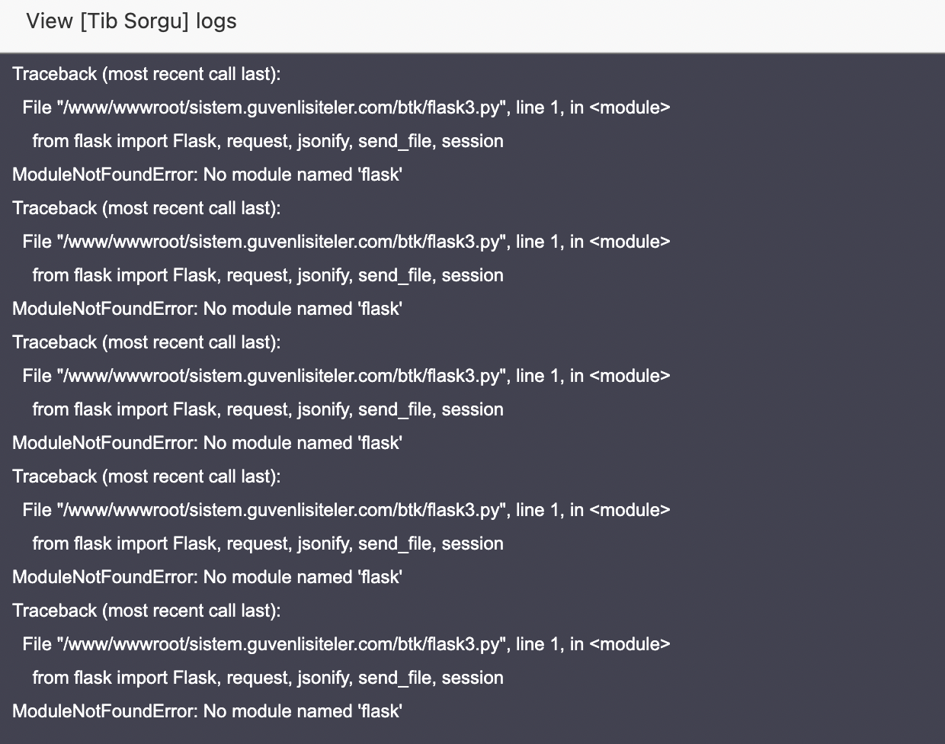Click the third Traceback line
The image size is (945, 744).
point(146,342)
